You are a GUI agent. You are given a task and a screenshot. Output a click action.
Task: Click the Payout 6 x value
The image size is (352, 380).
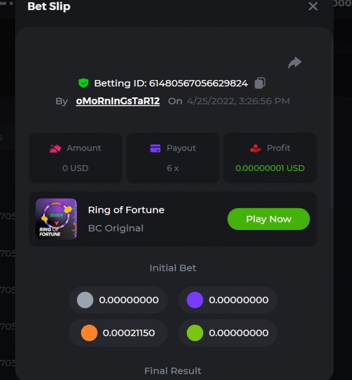(173, 168)
